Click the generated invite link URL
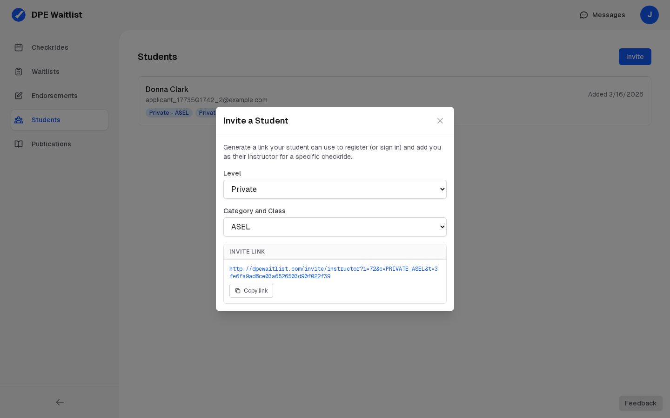Screen dimensions: 670x418 (334, 272)
